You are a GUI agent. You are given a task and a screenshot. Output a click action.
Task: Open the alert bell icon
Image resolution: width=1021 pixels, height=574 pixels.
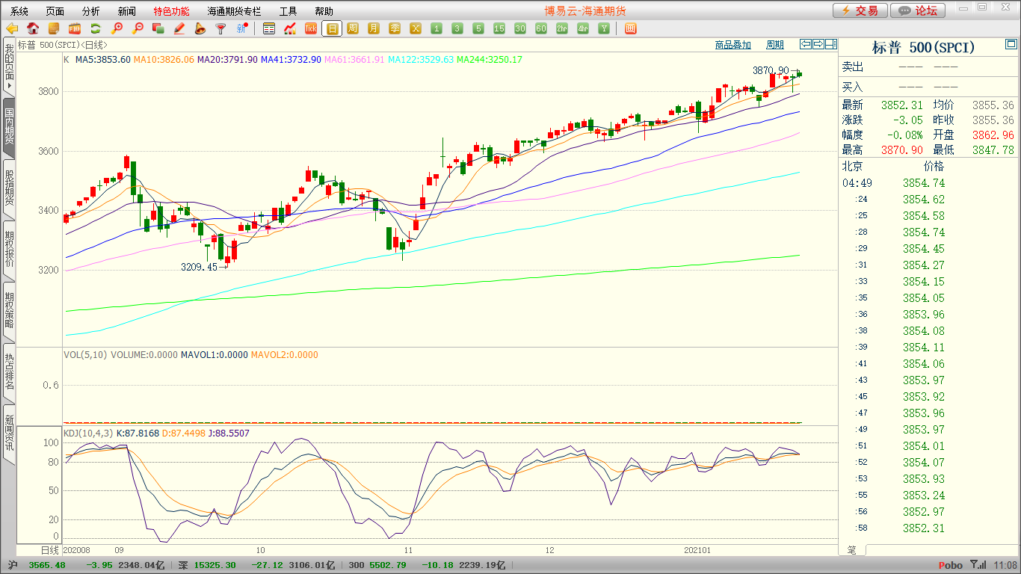click(x=200, y=28)
